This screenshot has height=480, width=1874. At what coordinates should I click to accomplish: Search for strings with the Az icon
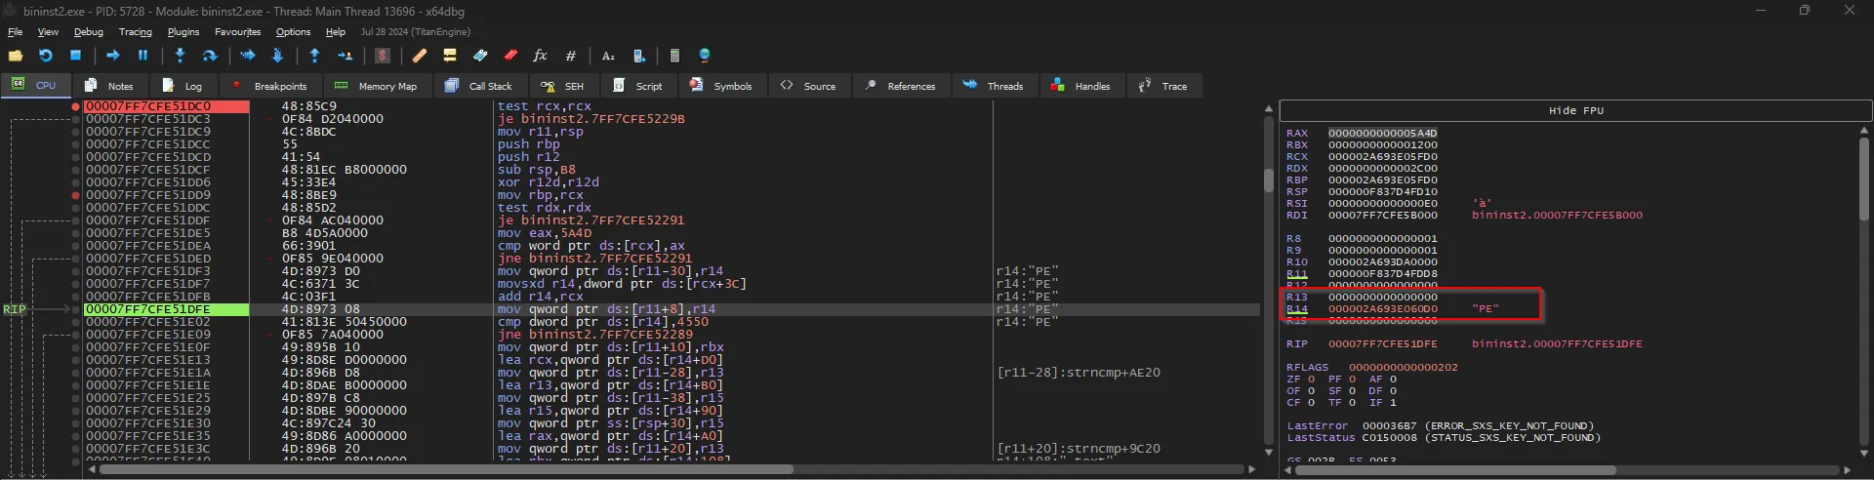coord(608,56)
